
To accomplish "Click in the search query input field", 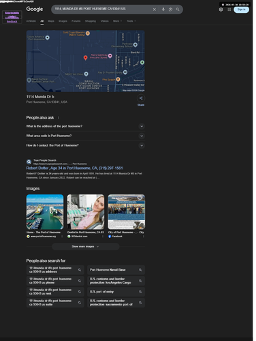I will (102, 9).
